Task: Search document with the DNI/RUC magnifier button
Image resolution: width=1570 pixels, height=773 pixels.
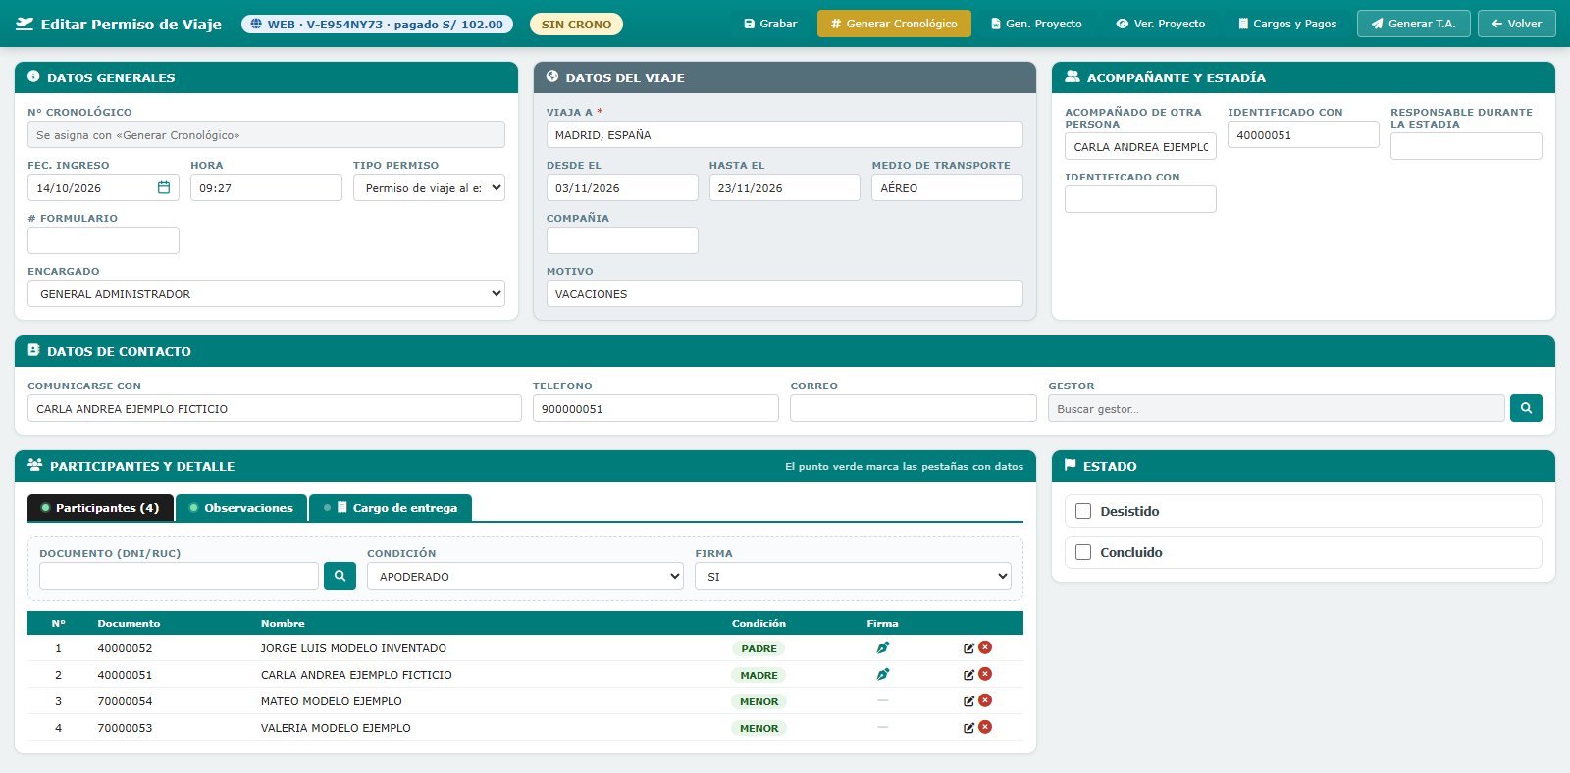Action: pyautogui.click(x=340, y=576)
